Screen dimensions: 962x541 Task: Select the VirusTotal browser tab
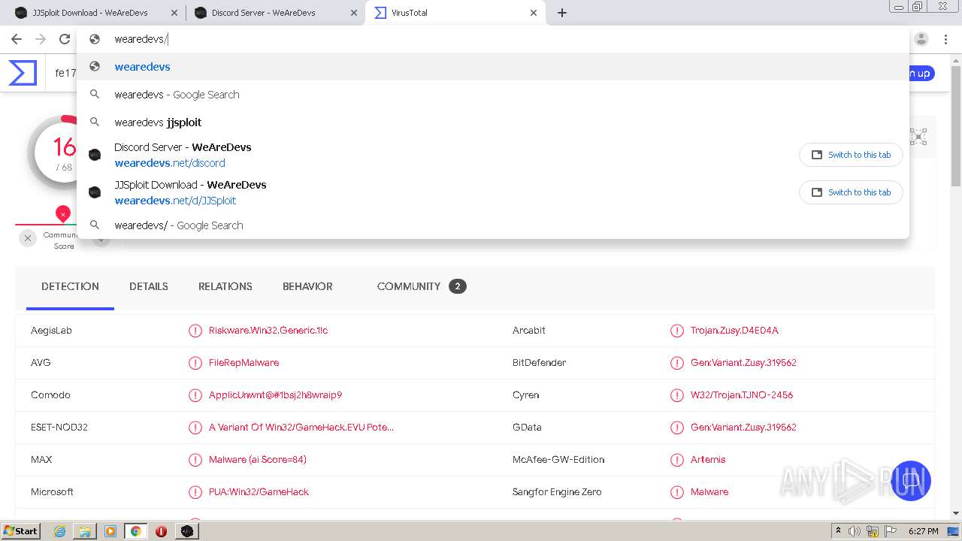coord(454,13)
